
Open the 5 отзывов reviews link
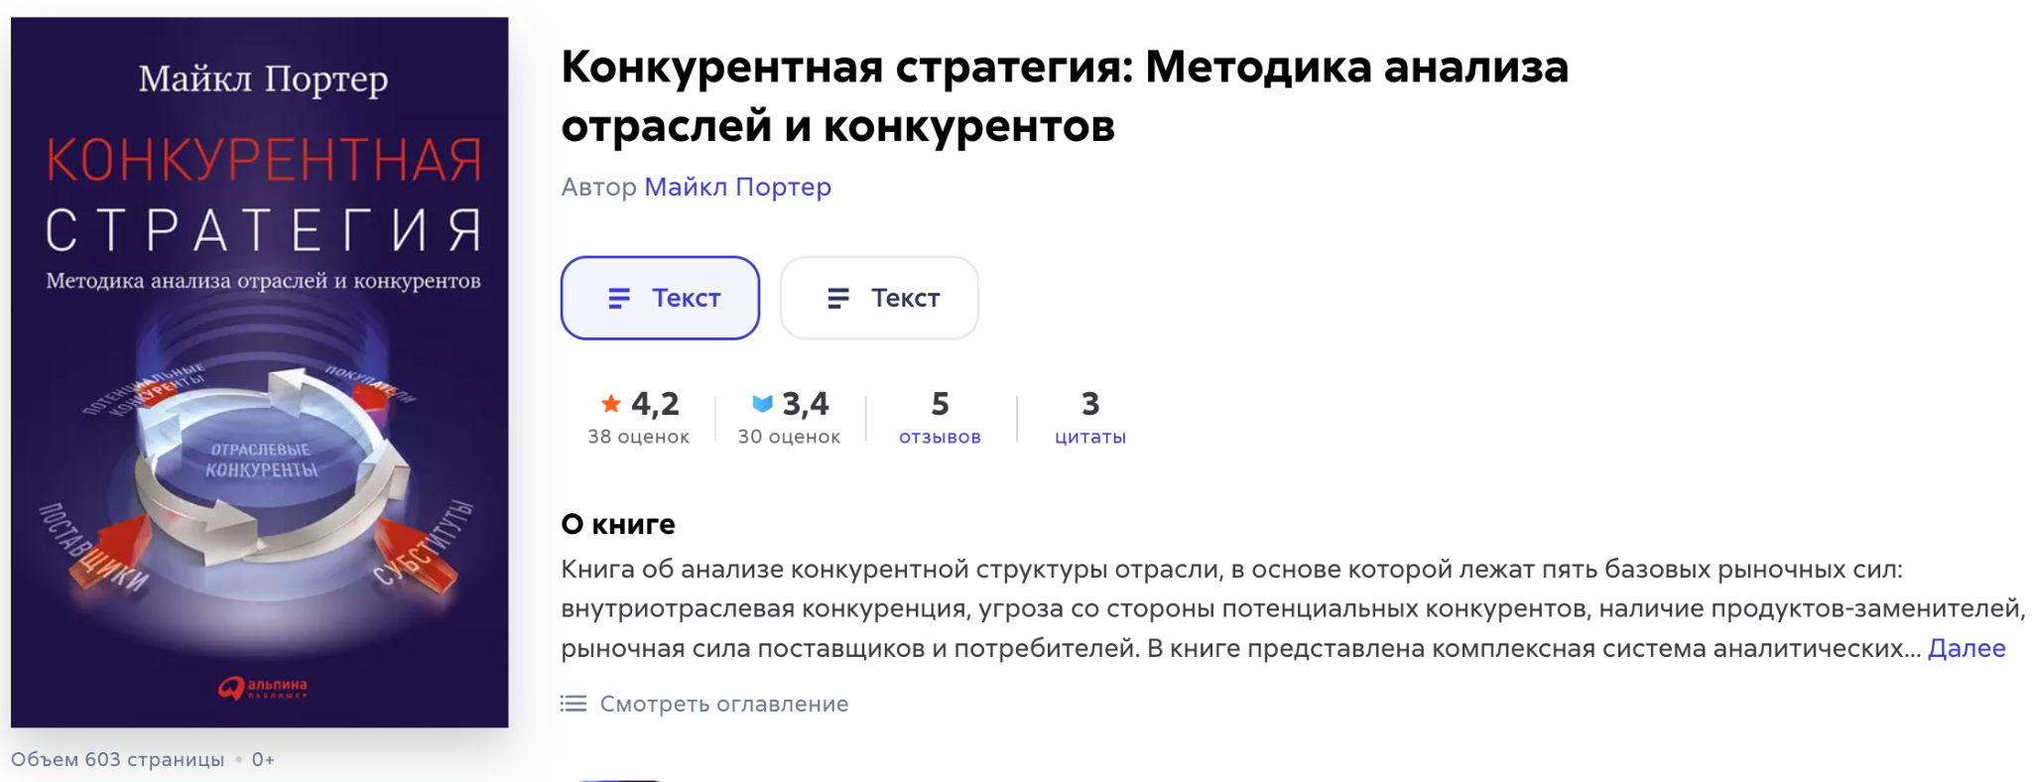pyautogui.click(x=940, y=418)
